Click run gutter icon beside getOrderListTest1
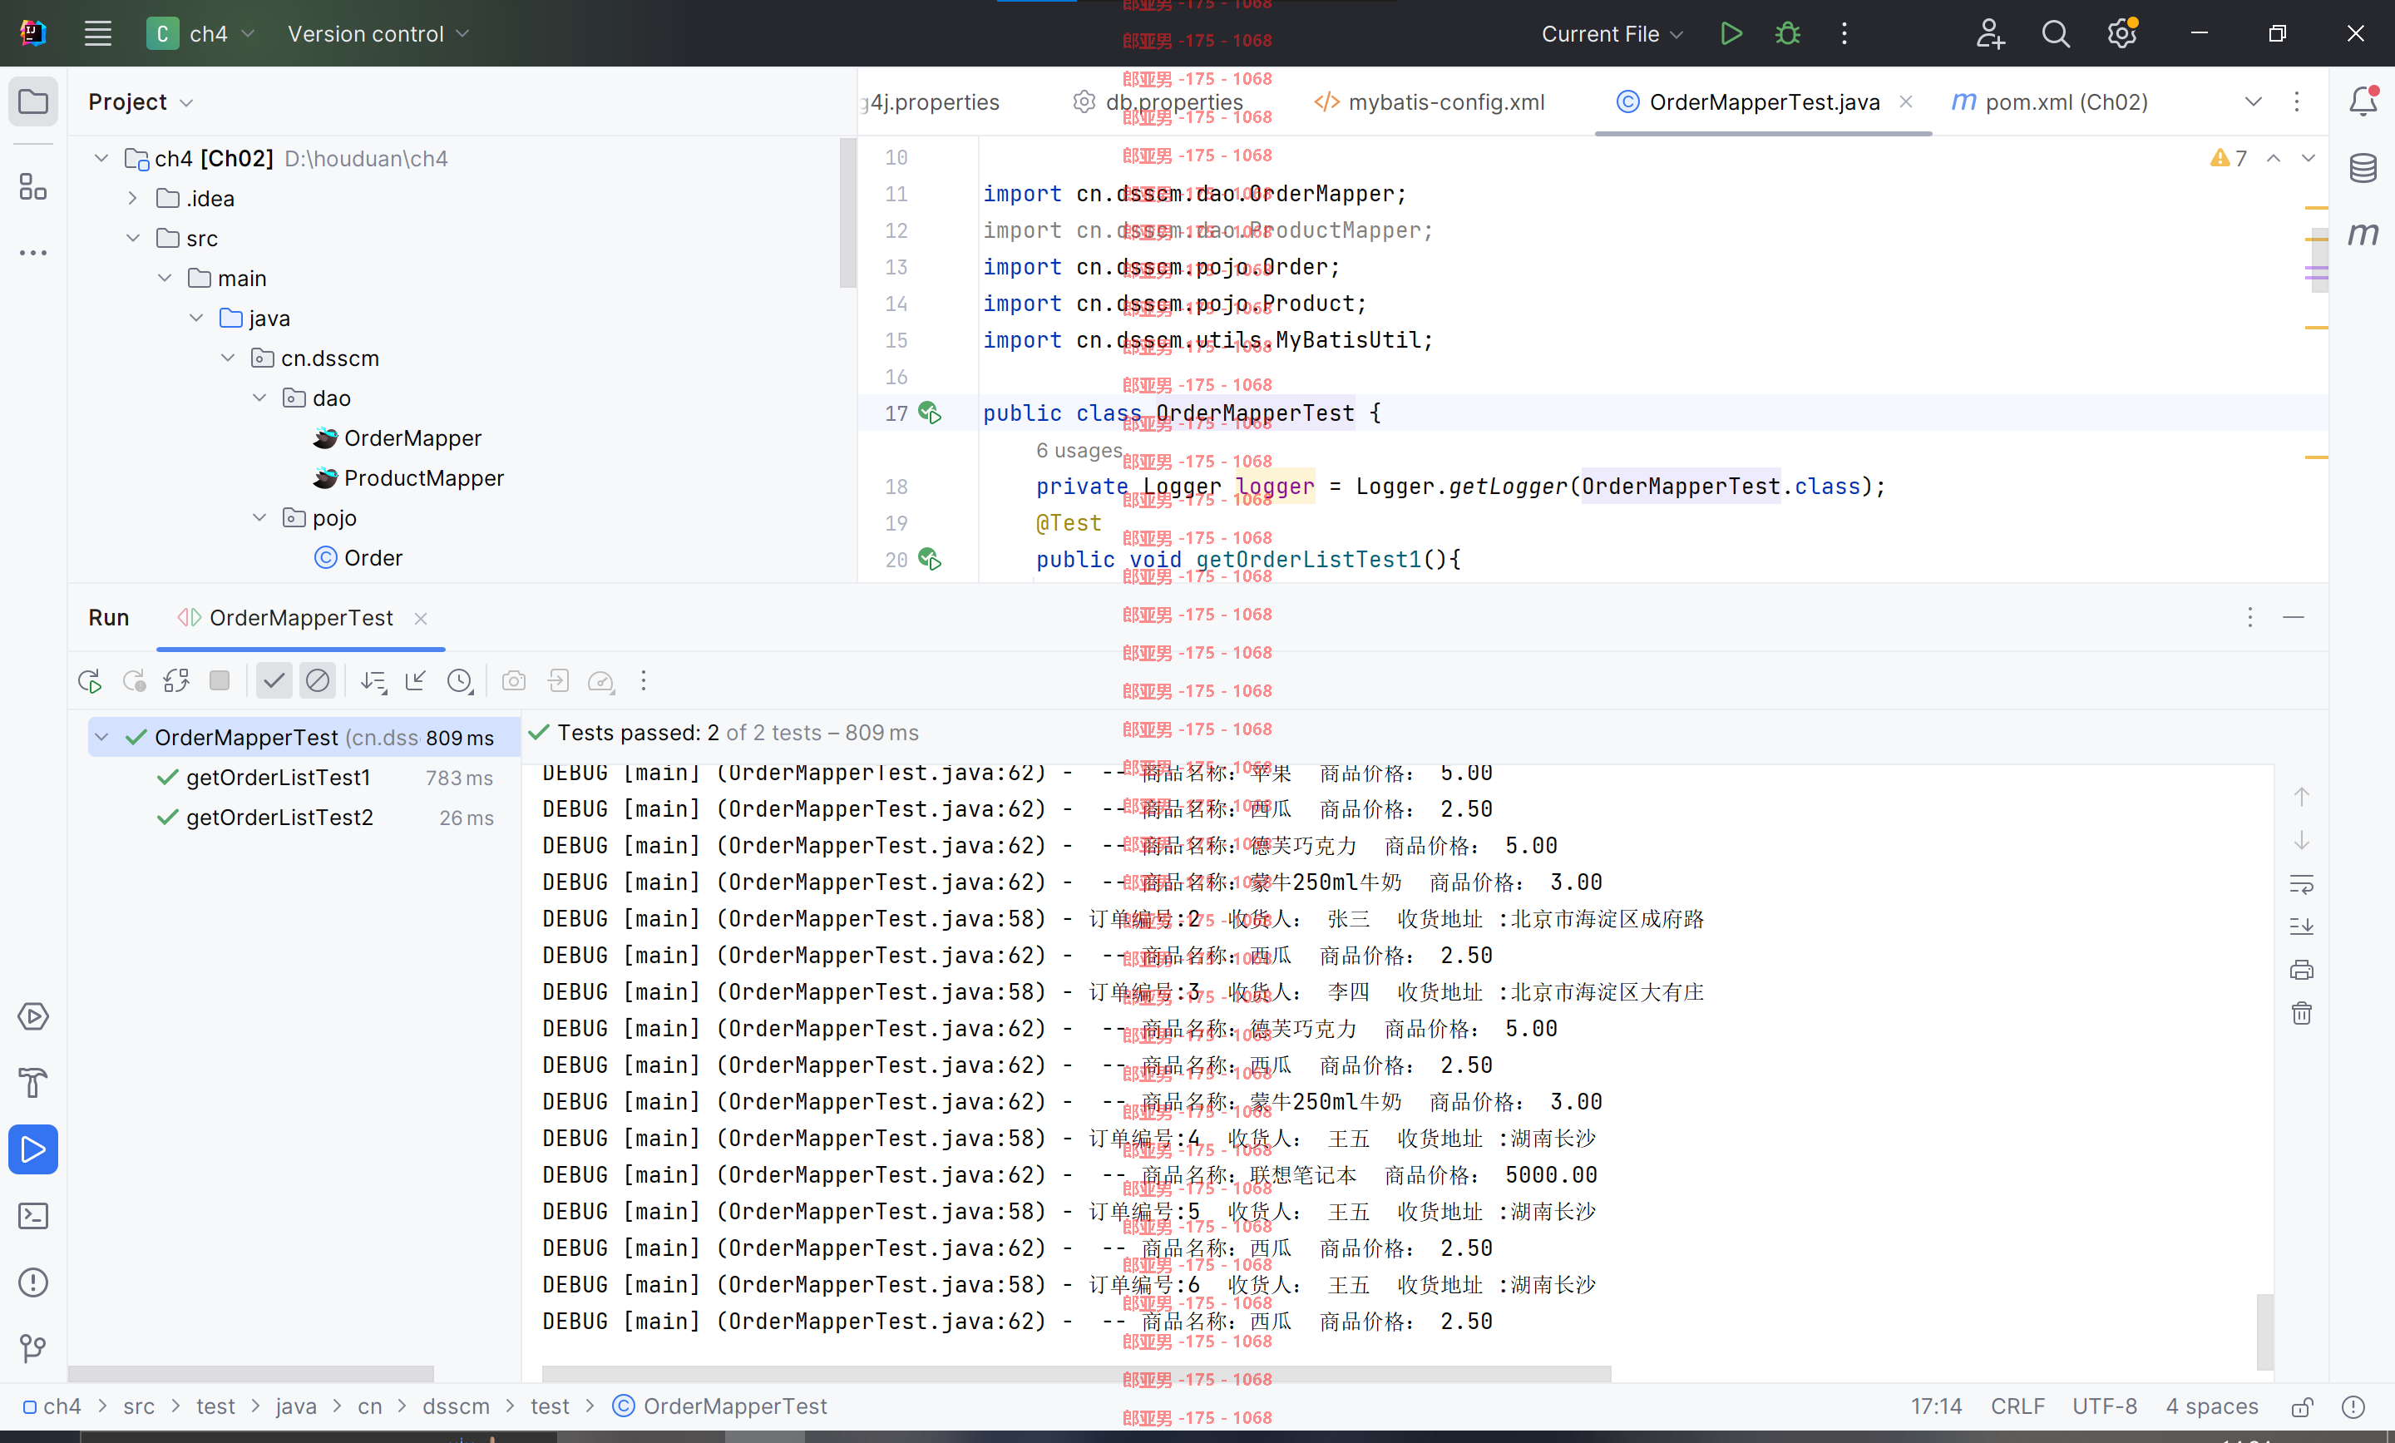The width and height of the screenshot is (2395, 1443). (x=929, y=560)
